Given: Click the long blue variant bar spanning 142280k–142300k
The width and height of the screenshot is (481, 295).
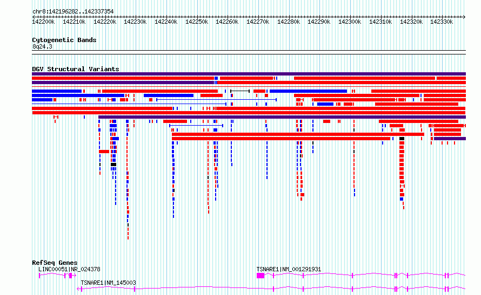Looking at the screenshot, I should tap(308, 91).
